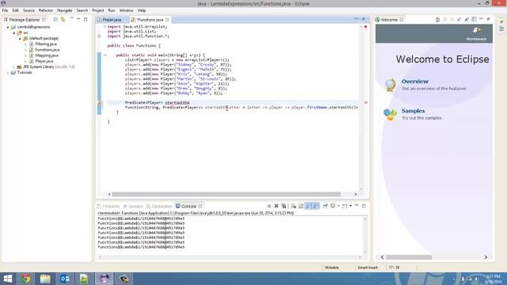The image size is (507, 285).
Task: Switch to the Player.java editor tab
Action: tap(112, 20)
